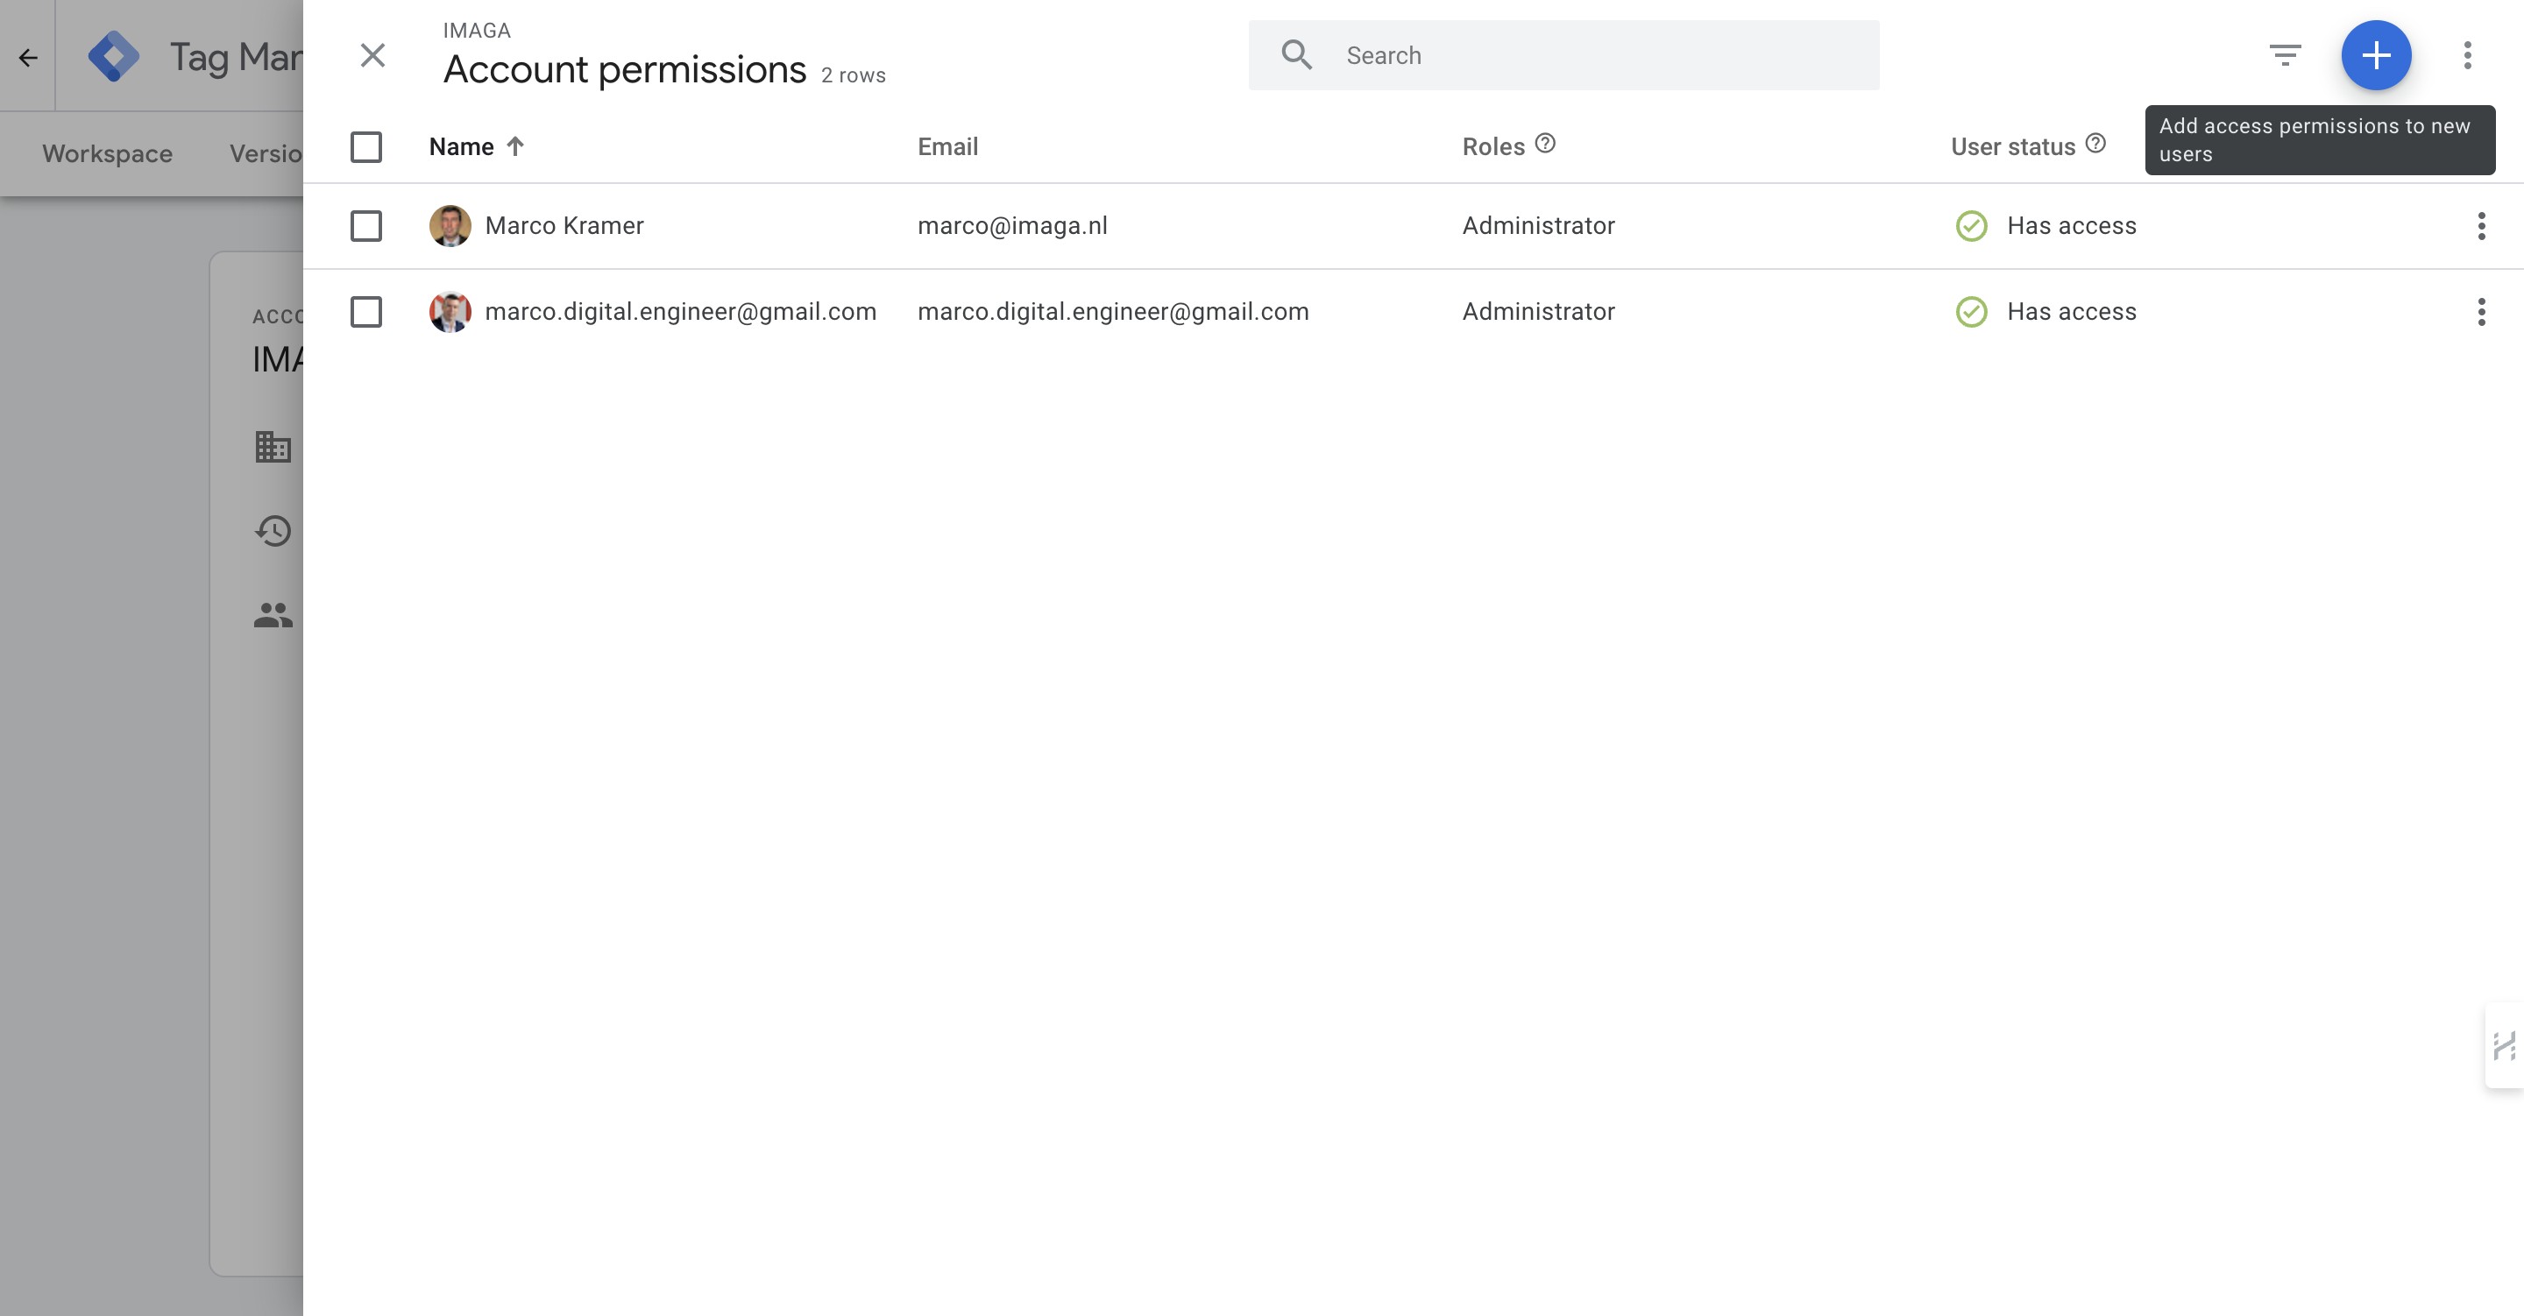The image size is (2524, 1316).
Task: Open the row menu for Marco Kramer
Action: 2481,226
